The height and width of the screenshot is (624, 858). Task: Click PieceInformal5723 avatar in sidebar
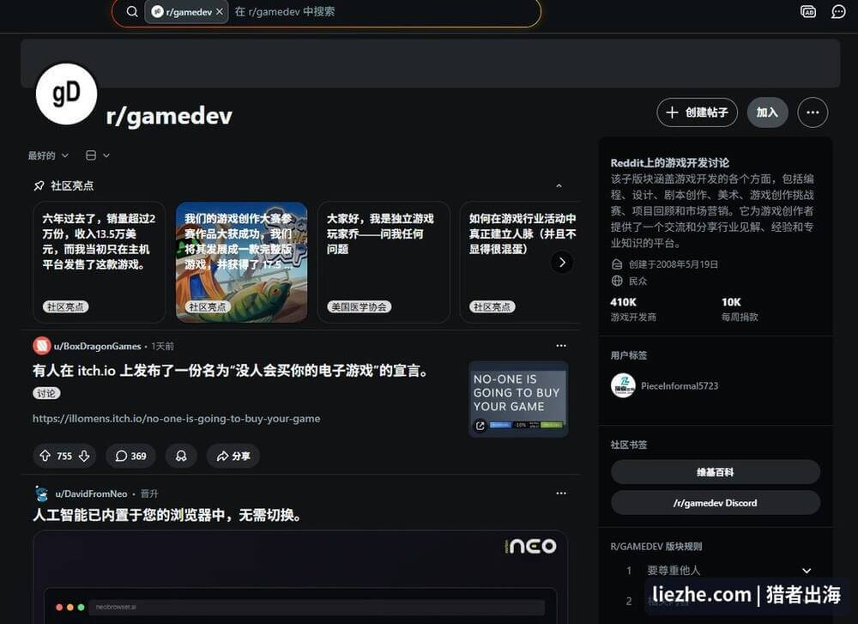(623, 386)
